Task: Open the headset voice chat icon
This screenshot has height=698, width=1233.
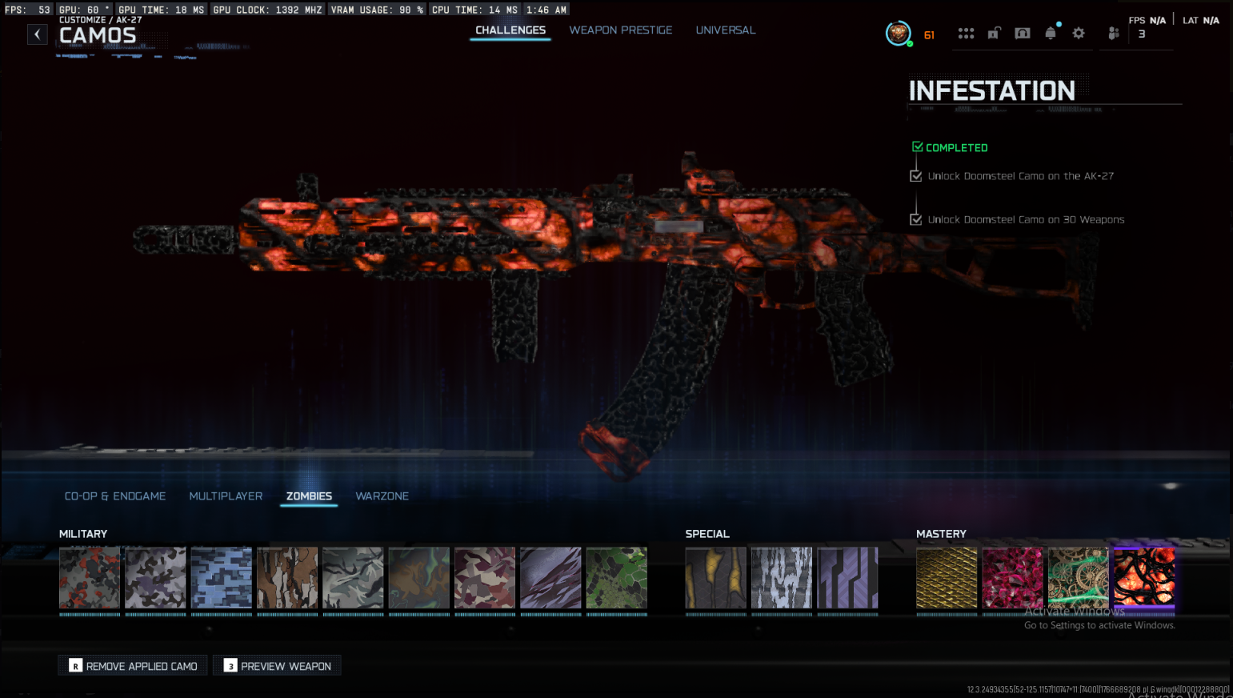Action: click(x=1023, y=34)
